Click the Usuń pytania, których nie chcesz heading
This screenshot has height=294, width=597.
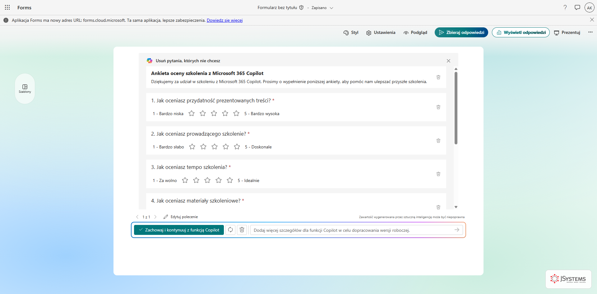pos(188,61)
